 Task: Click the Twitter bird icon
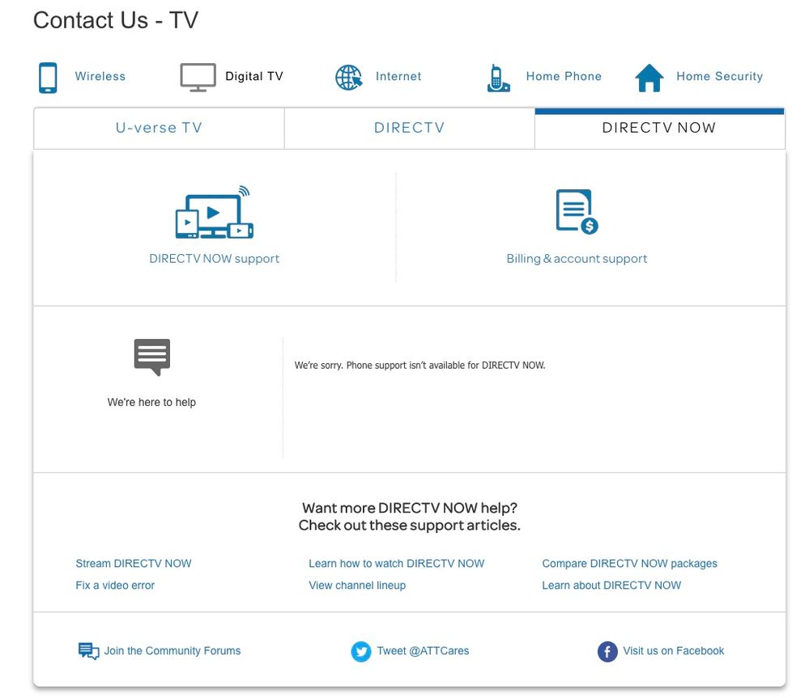(361, 651)
